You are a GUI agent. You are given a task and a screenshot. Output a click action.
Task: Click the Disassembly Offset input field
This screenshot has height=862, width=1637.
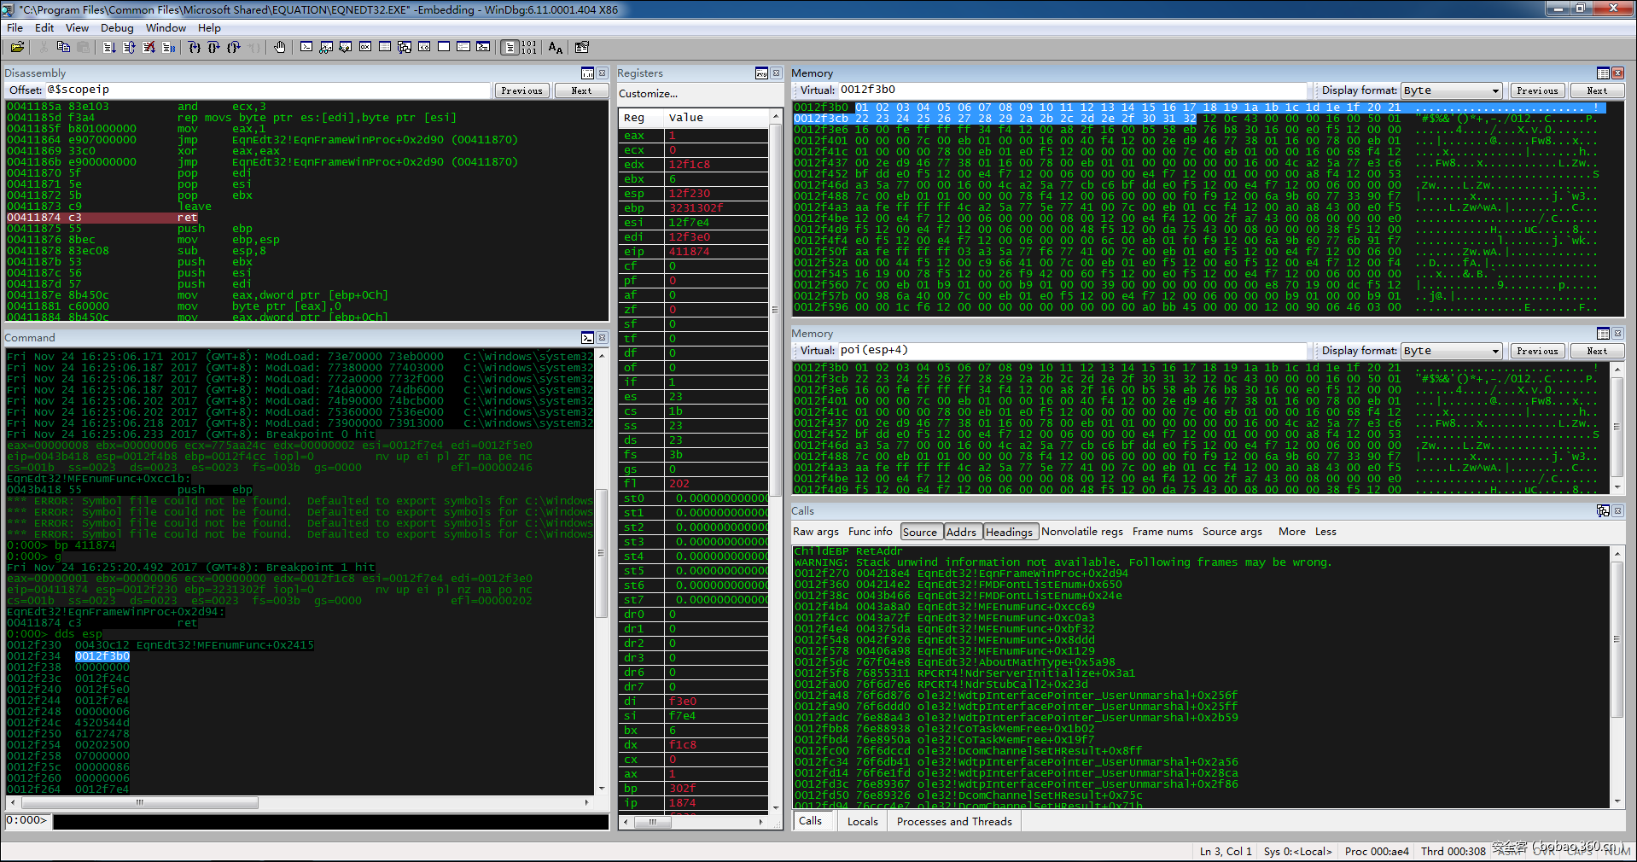tap(266, 90)
